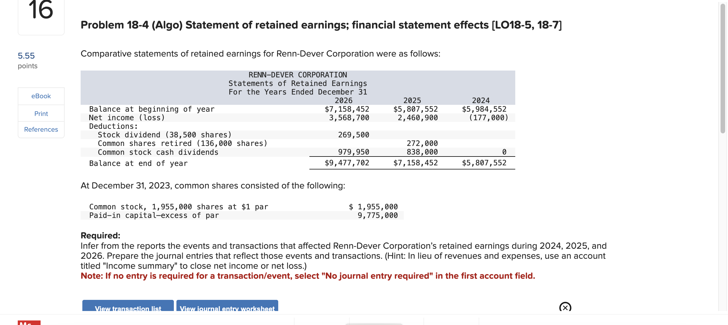Click the Balance at end of year row
This screenshot has width=728, height=325.
138,163
